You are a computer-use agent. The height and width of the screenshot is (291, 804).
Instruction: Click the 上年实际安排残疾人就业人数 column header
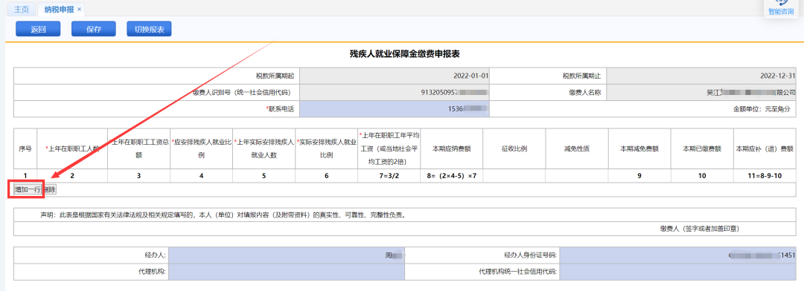[264, 148]
